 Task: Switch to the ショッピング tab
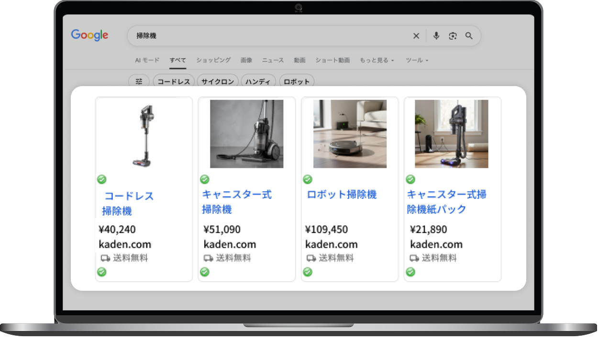pos(213,60)
